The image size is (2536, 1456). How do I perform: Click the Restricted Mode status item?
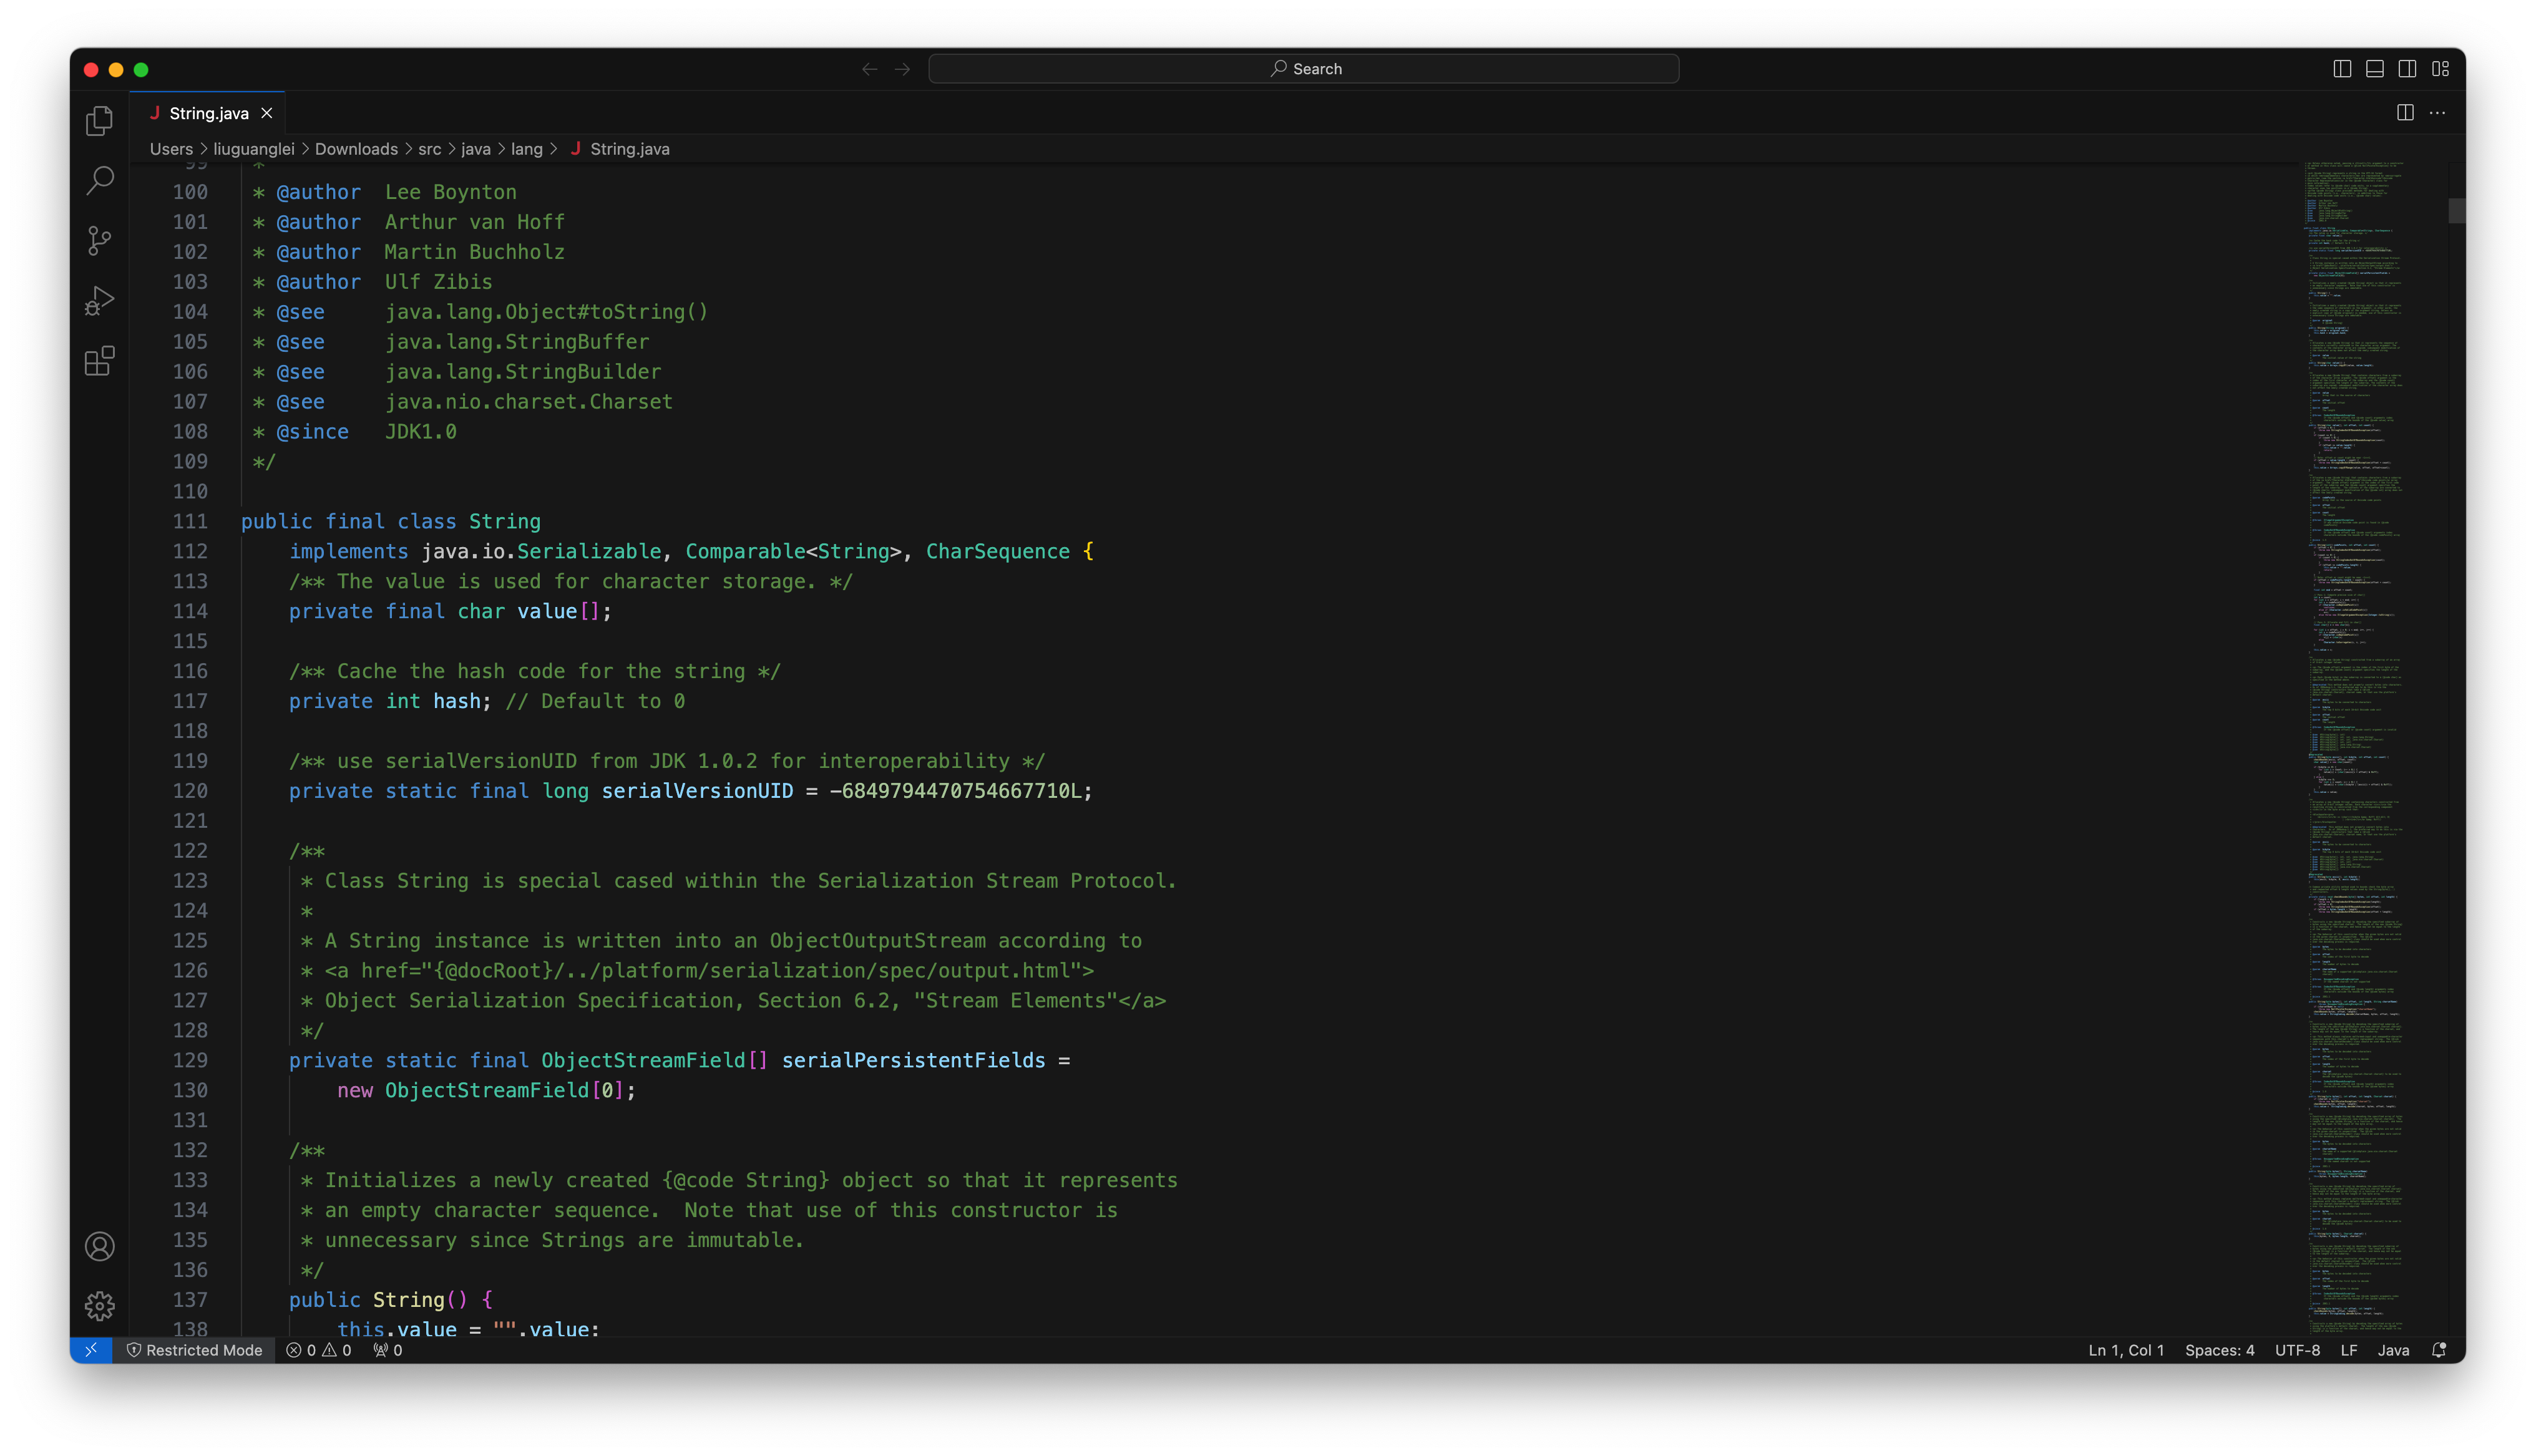tap(194, 1350)
